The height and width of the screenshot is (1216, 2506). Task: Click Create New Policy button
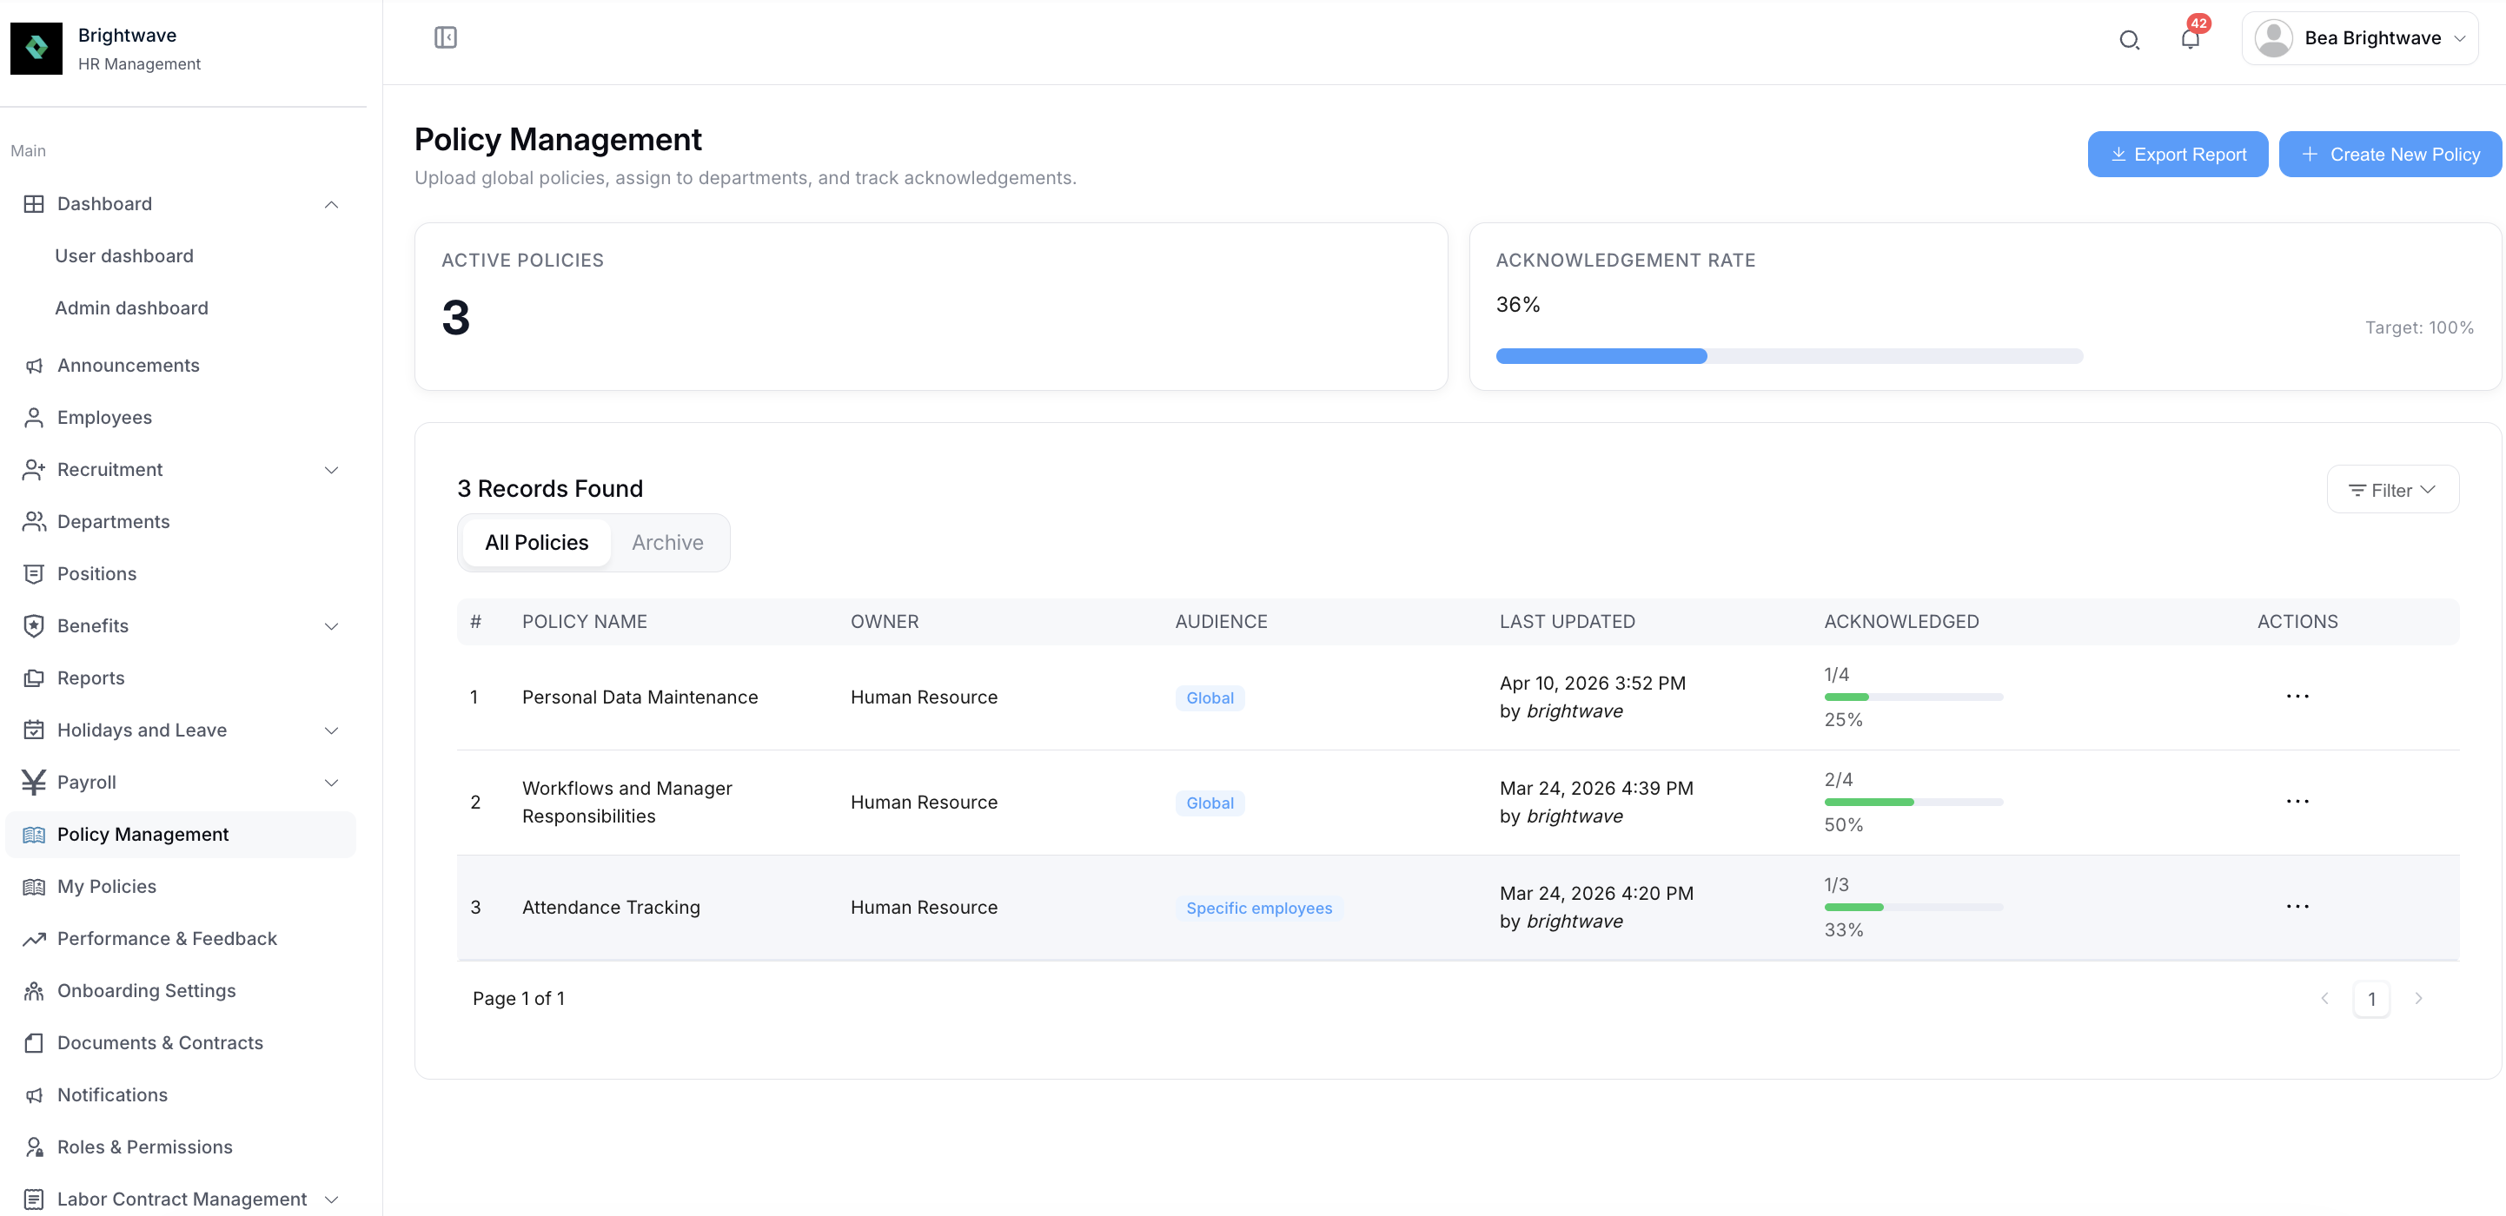click(x=2390, y=155)
